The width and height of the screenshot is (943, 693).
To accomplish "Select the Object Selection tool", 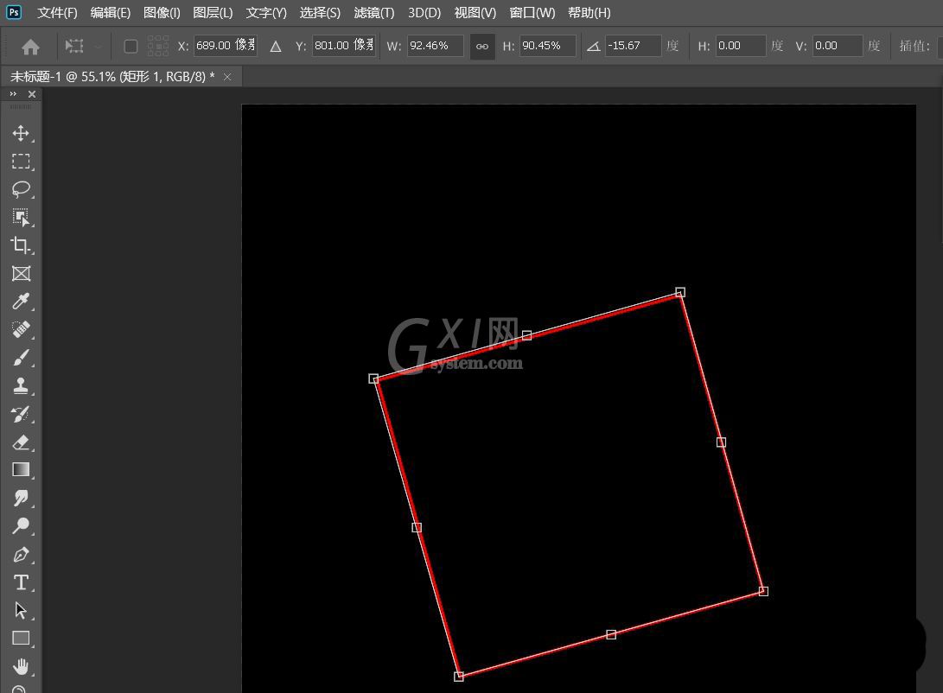I will point(21,217).
